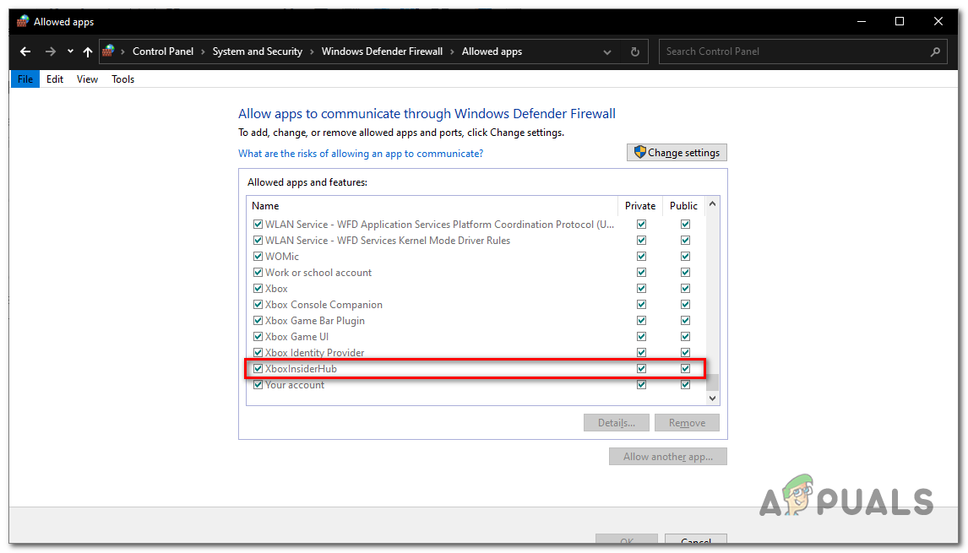Click the Private column header
Screen dimensions: 968x553
(640, 205)
